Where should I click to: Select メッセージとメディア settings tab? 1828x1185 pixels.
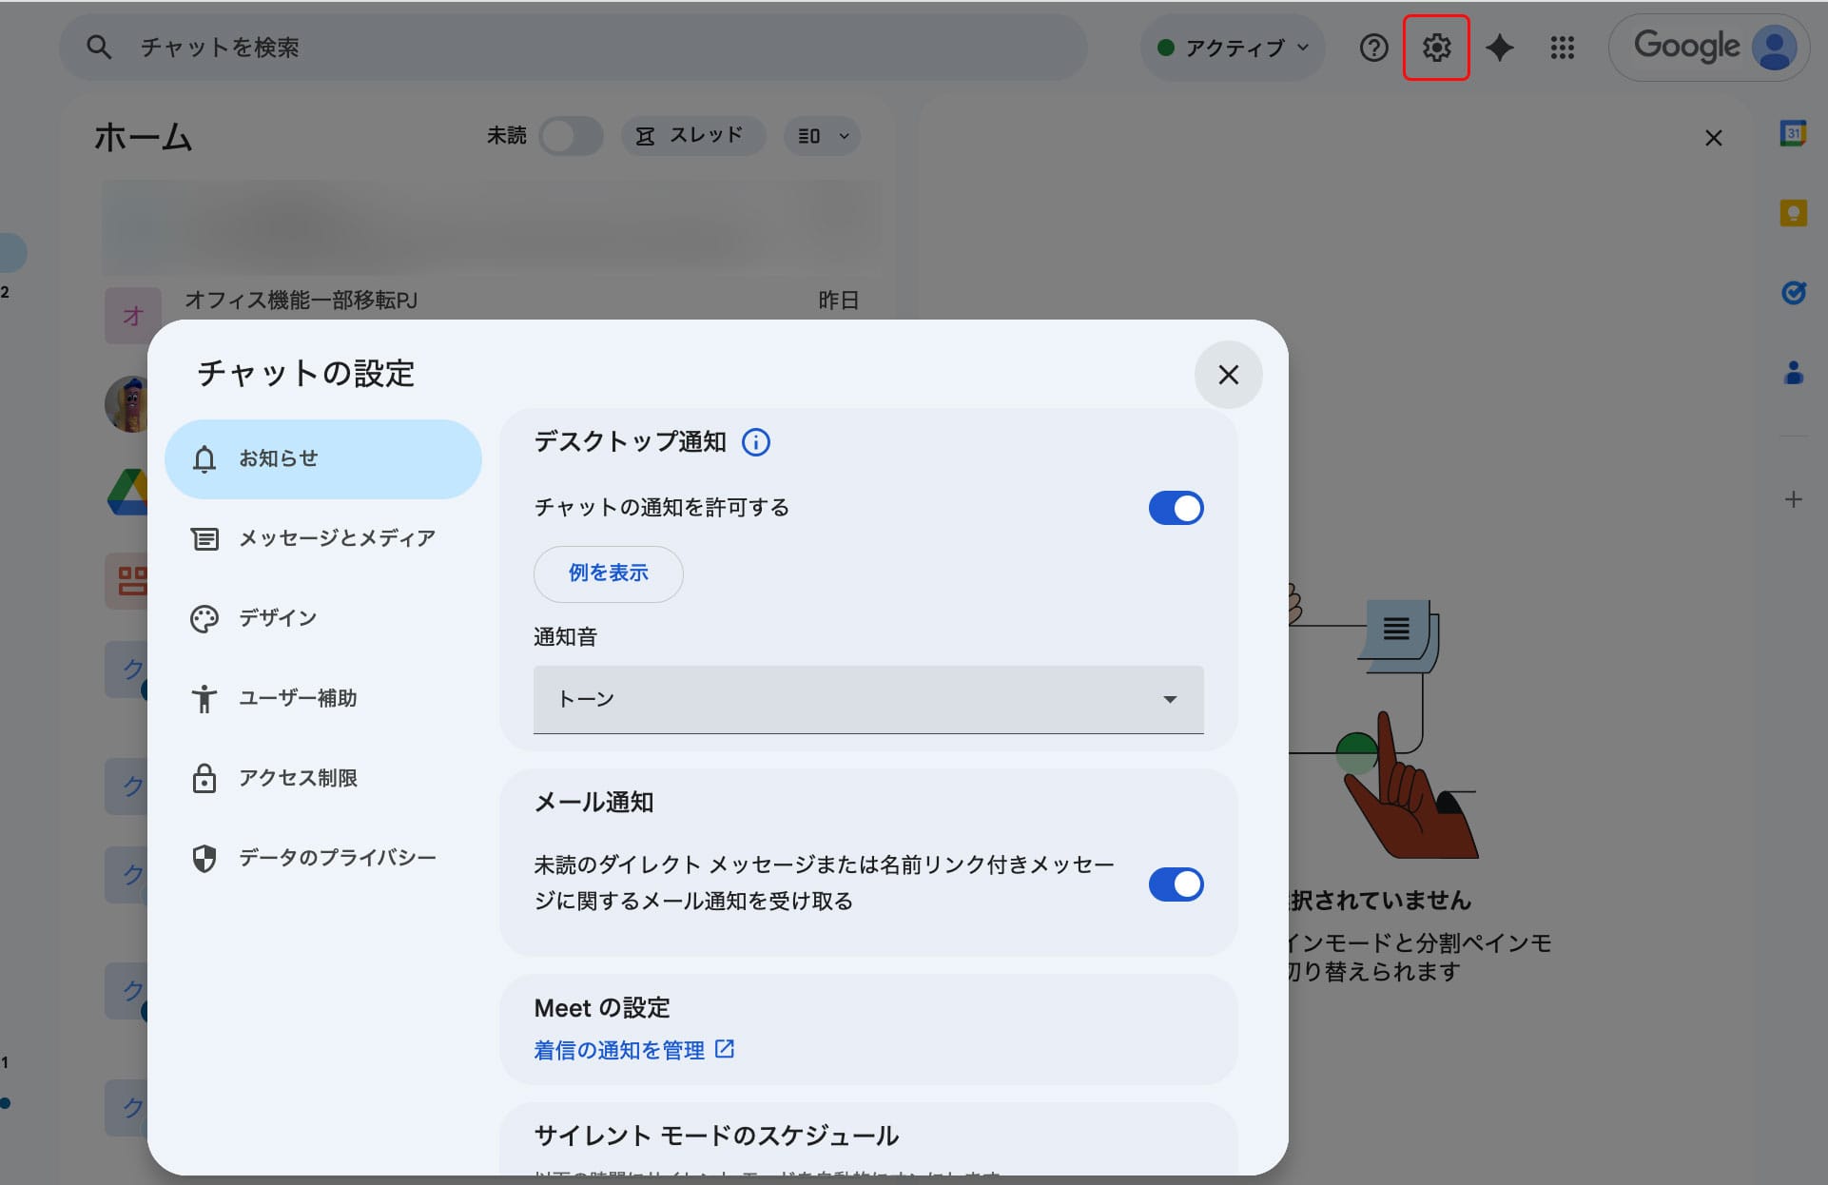click(336, 538)
